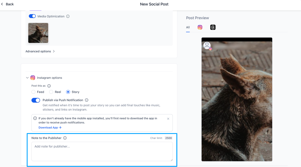Click the Instagram logo beside Instagram options
The image size is (301, 167).
[x=33, y=78]
